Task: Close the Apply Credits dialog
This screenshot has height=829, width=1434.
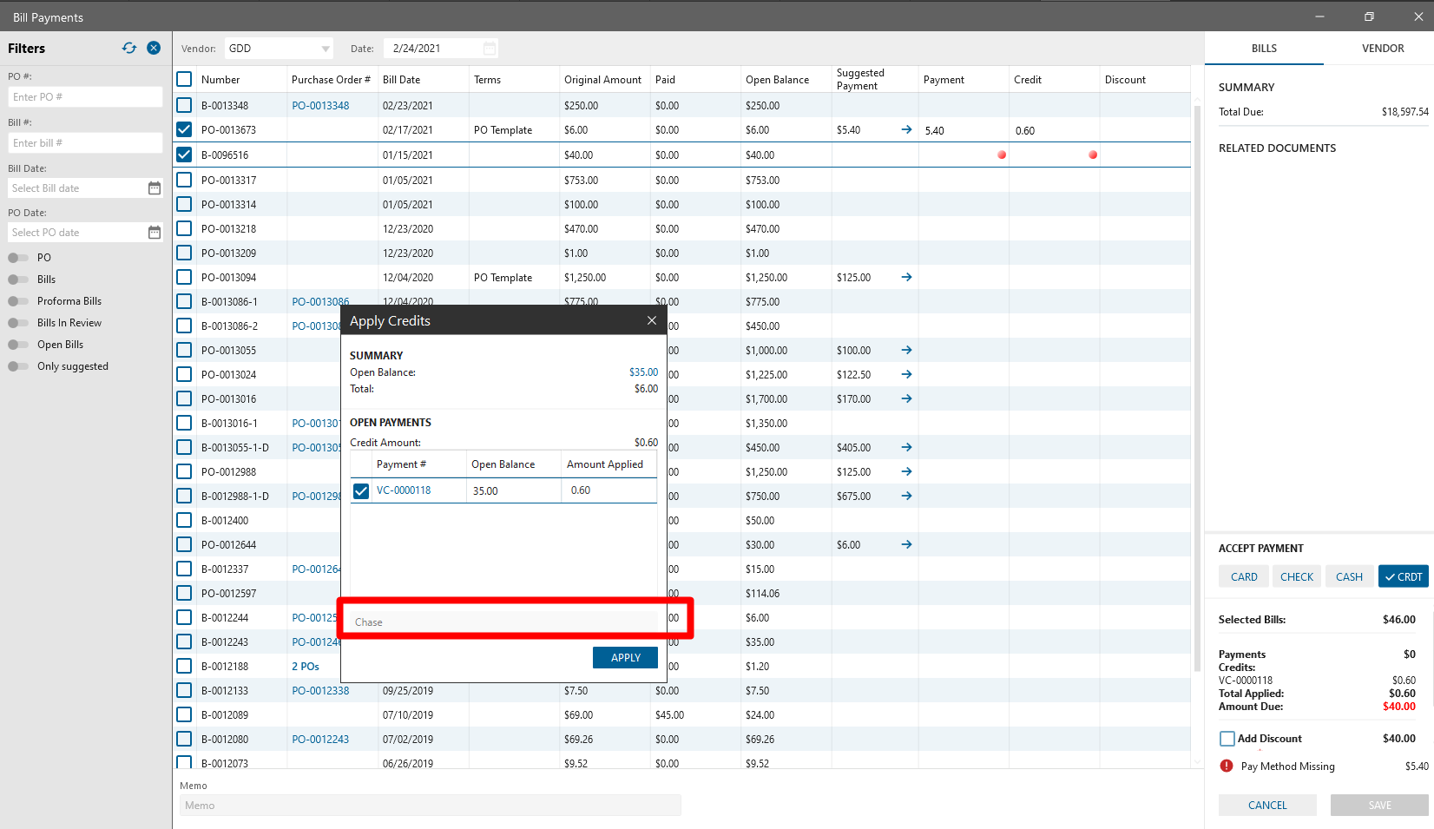Action: 651,320
